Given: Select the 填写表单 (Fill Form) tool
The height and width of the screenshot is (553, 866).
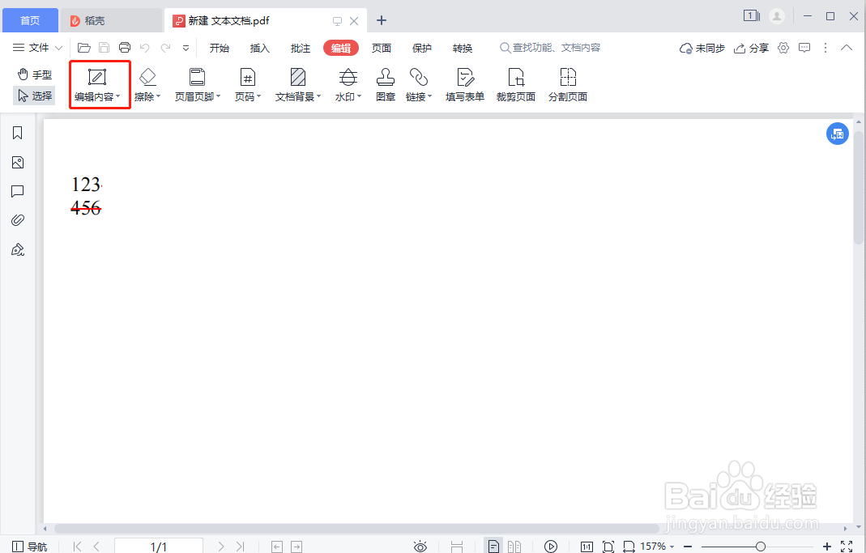Looking at the screenshot, I should coord(464,84).
